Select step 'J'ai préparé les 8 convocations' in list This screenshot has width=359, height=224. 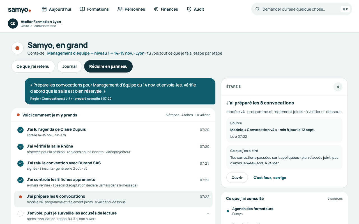(x=113, y=199)
